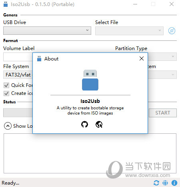
Task: Click the Ready... status text
Action: click(10, 183)
